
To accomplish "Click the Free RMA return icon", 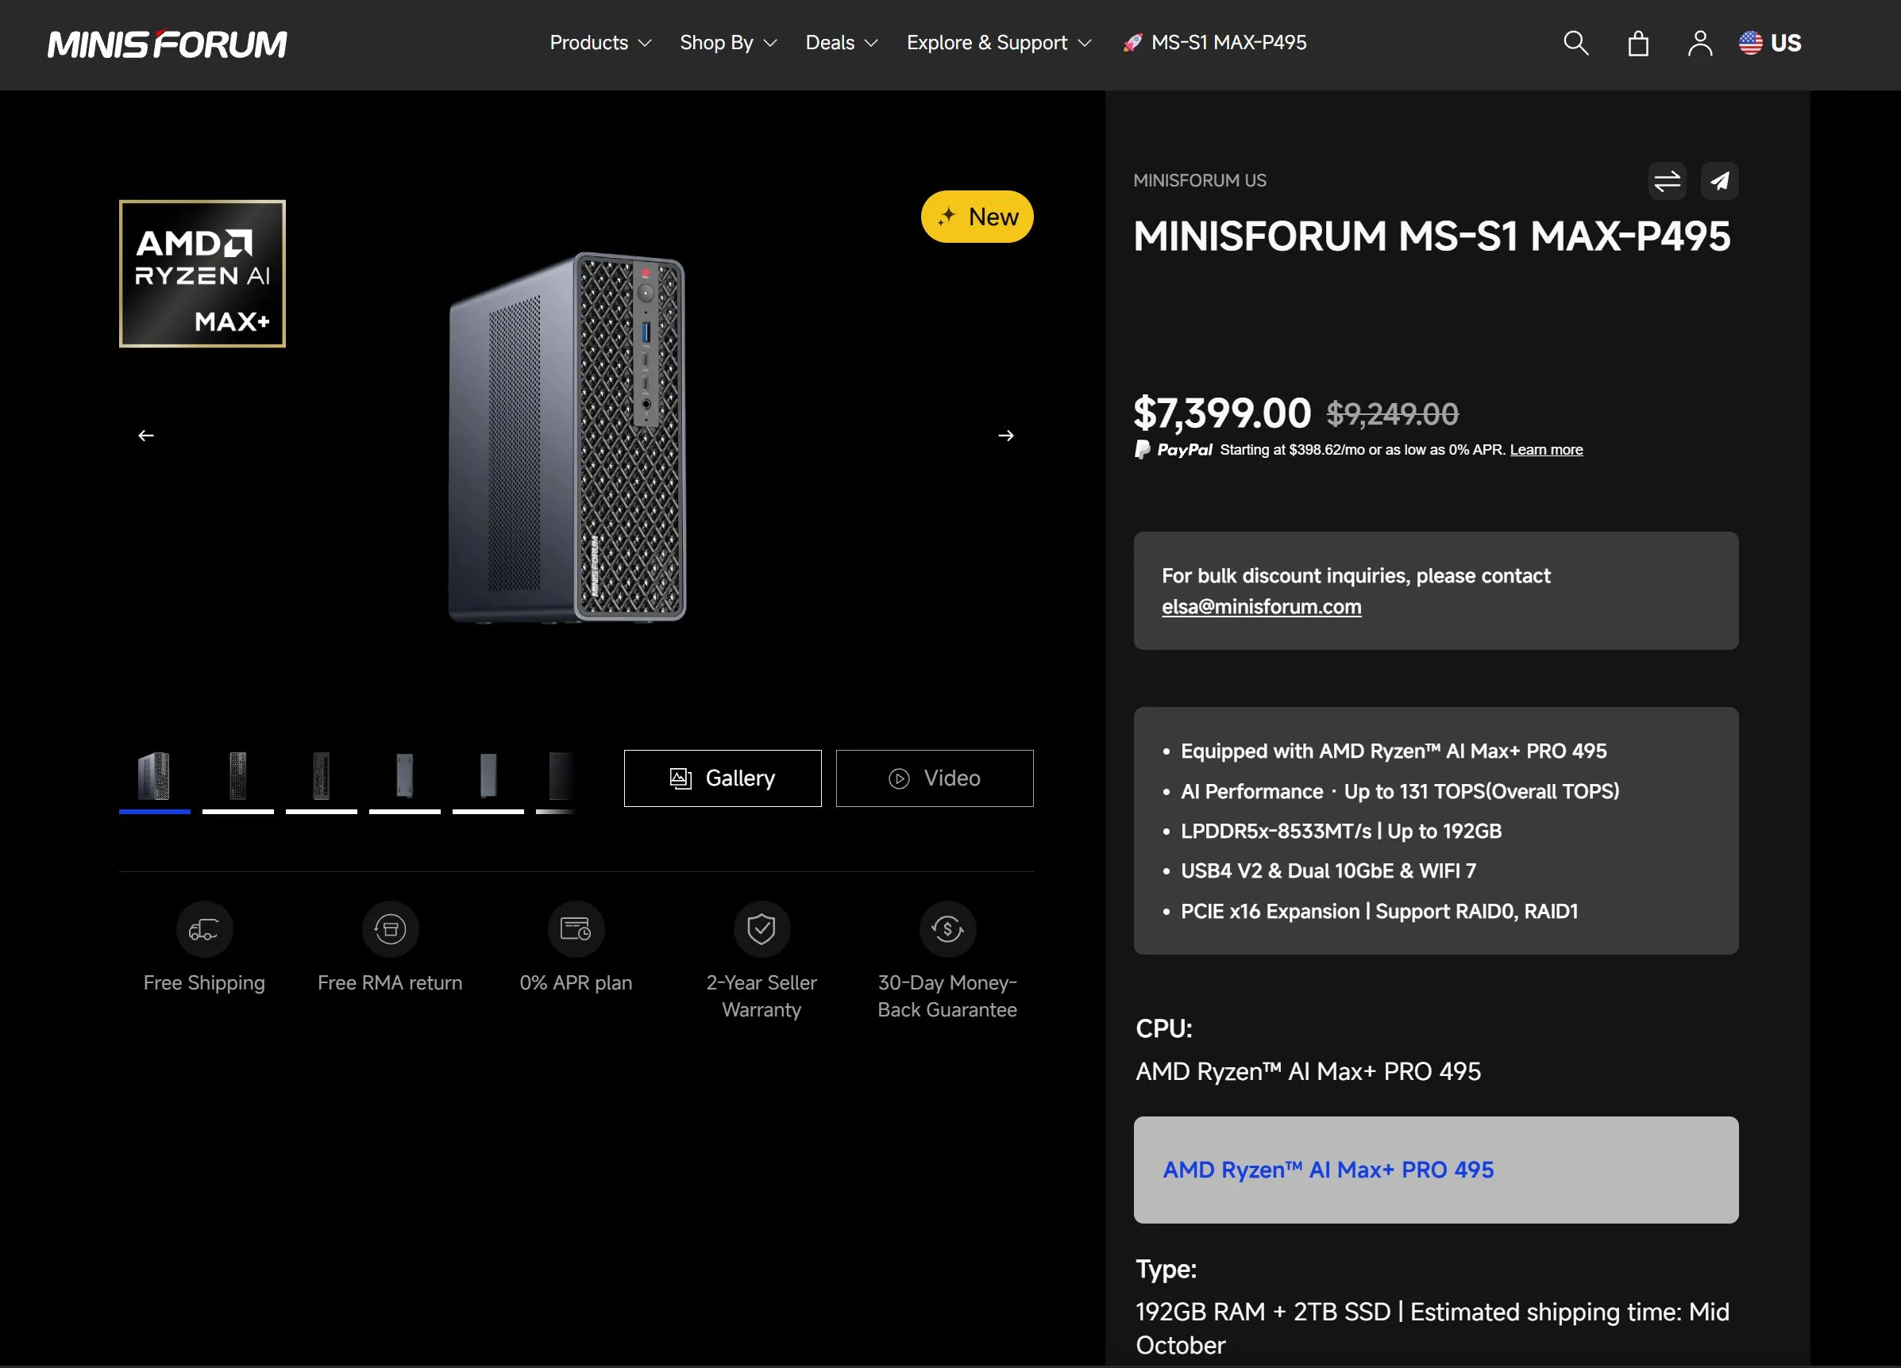I will [390, 928].
